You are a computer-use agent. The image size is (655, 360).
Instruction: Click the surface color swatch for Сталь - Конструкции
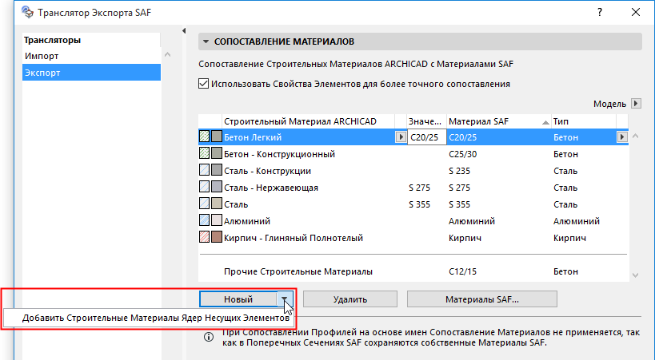tap(217, 170)
